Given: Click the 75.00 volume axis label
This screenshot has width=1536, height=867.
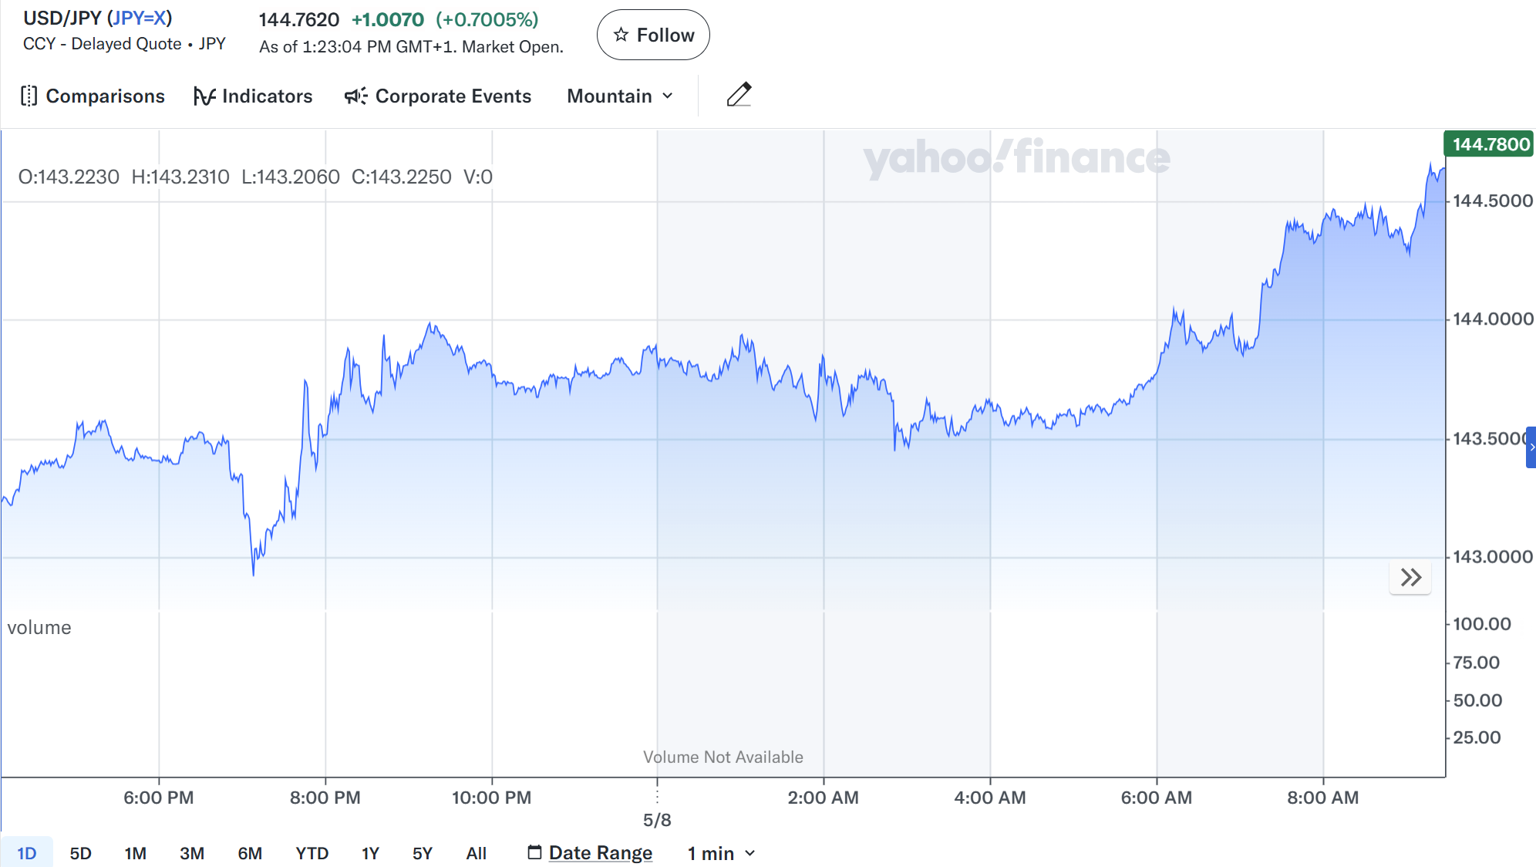Looking at the screenshot, I should (1477, 662).
